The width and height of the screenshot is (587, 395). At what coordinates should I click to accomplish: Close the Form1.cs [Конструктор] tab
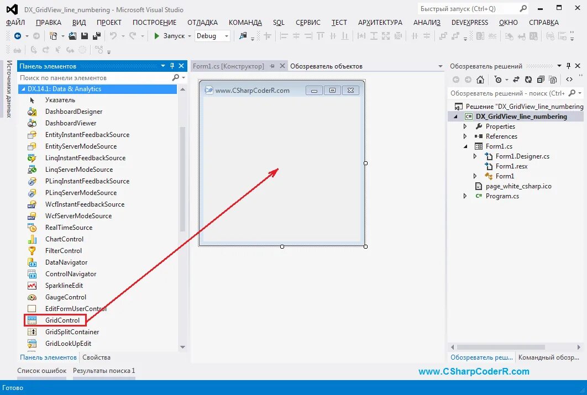[x=282, y=66]
